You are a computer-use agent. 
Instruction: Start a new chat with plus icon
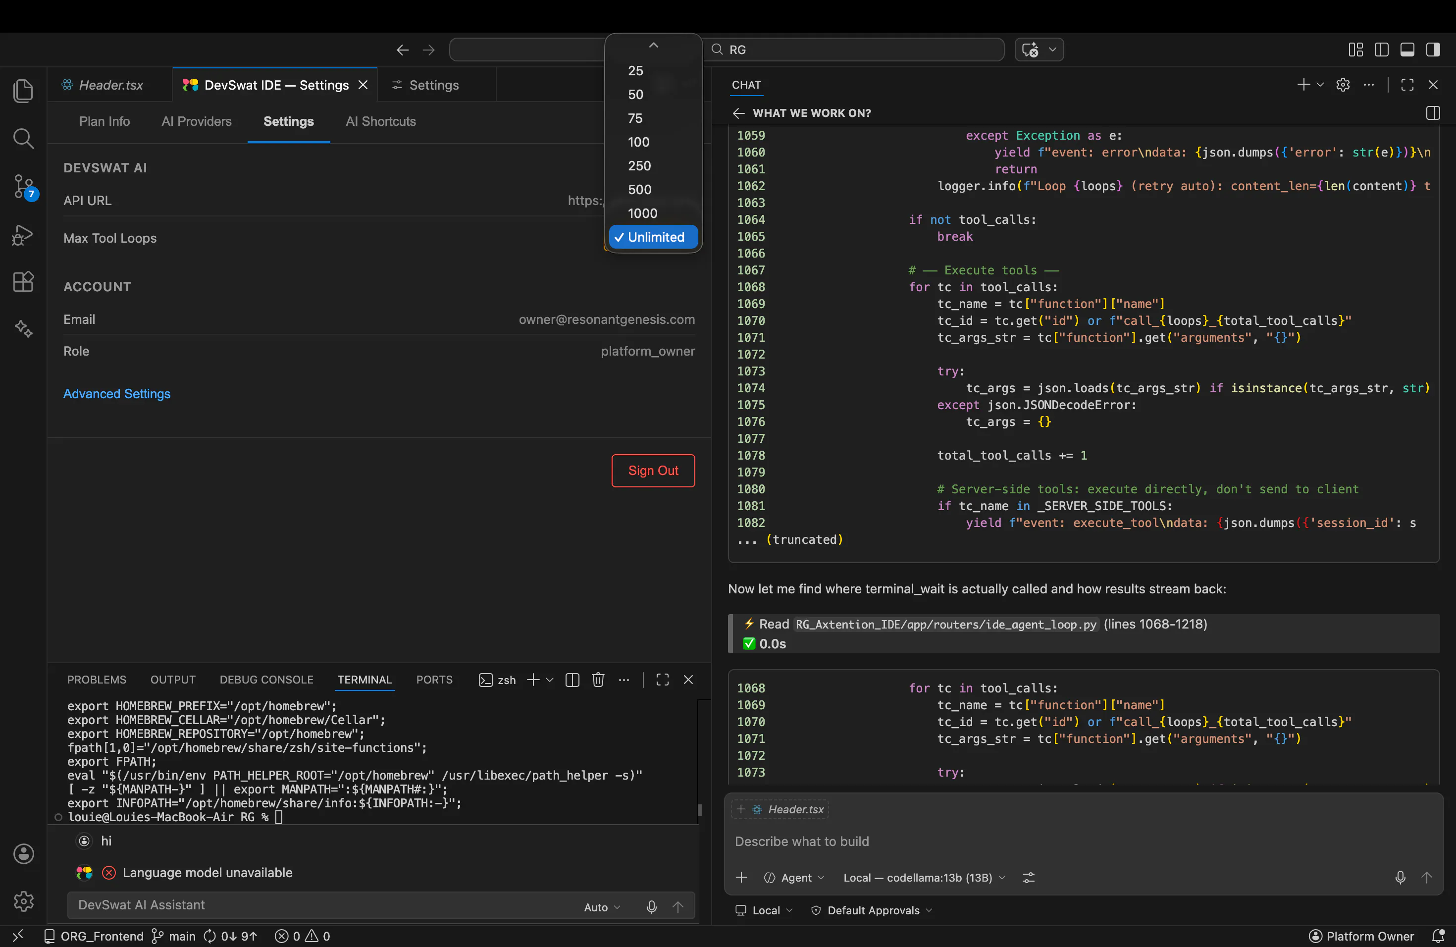(1303, 84)
